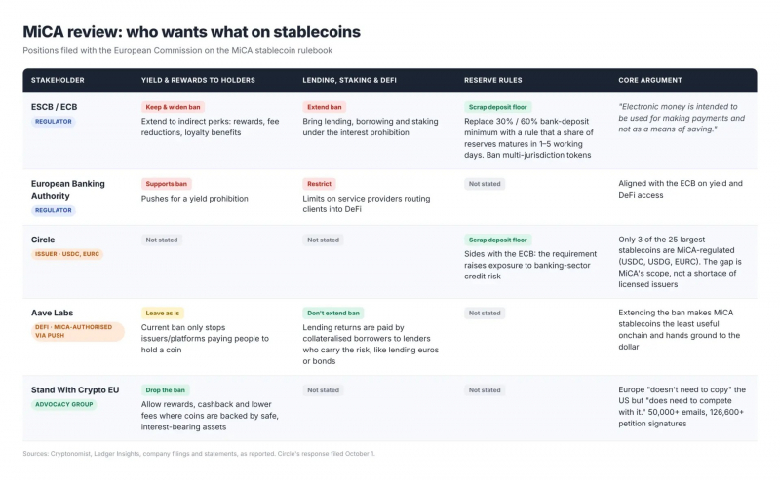Click ESCB / ECB 'Scrap deposit floor' badge
Viewport: 780px width, 480px height.
tap(497, 107)
